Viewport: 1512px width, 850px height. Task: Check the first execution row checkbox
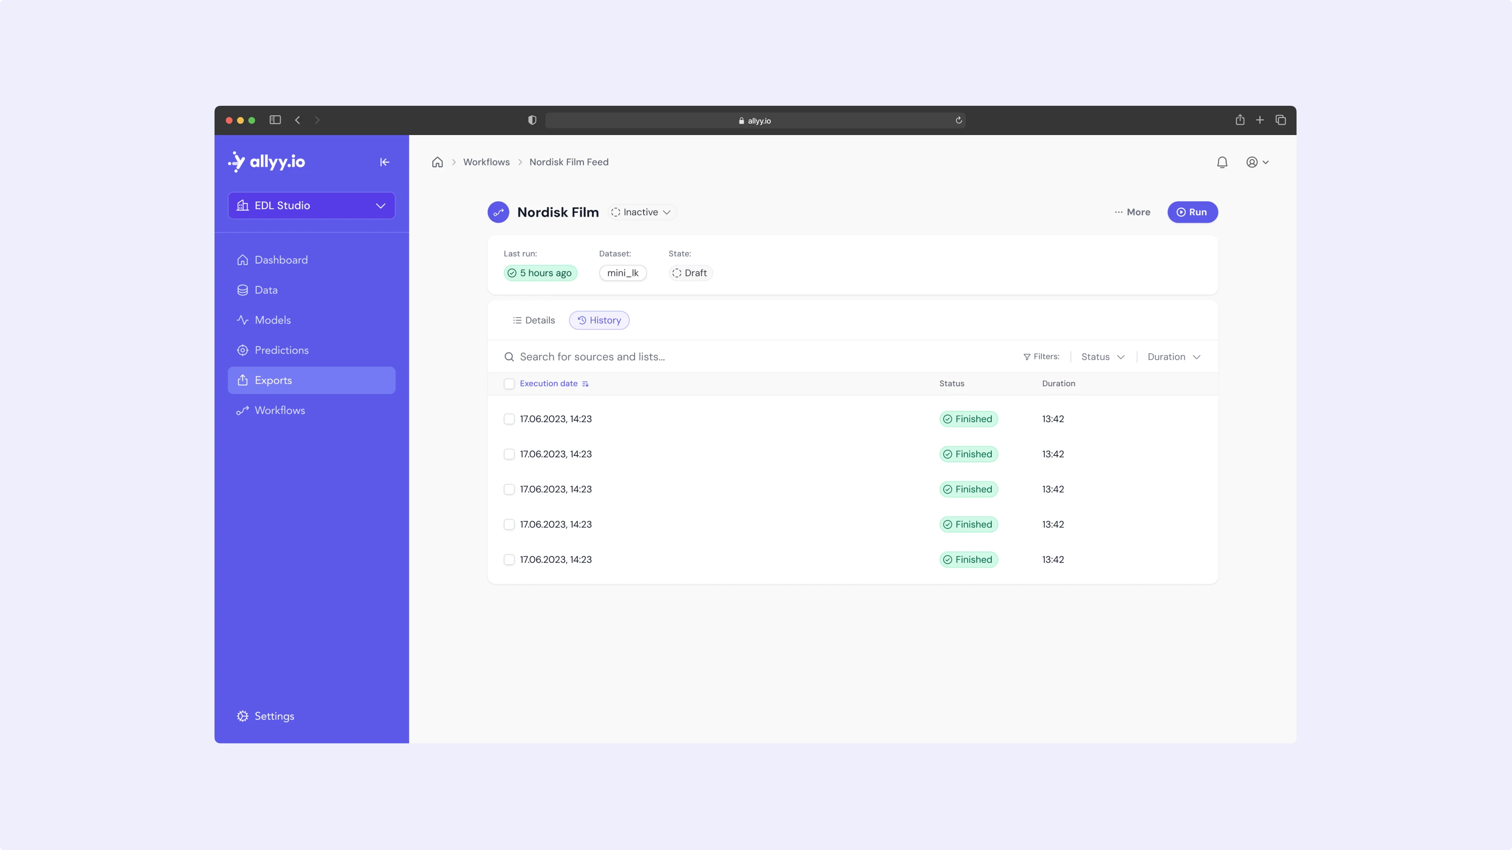pyautogui.click(x=509, y=419)
